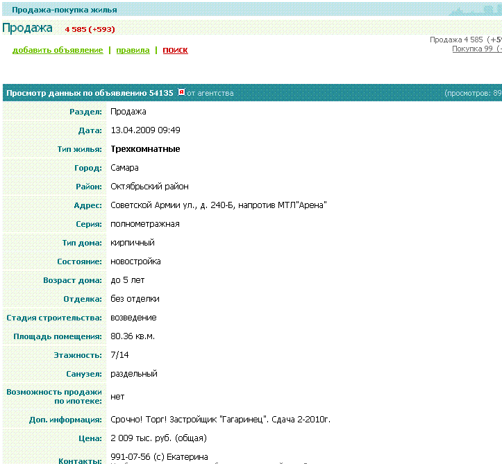Click the 'Возраст дома:' field label

(x=73, y=280)
